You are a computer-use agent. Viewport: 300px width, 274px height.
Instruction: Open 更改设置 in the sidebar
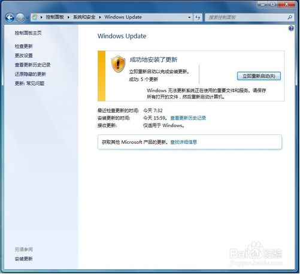pyautogui.click(x=23, y=55)
